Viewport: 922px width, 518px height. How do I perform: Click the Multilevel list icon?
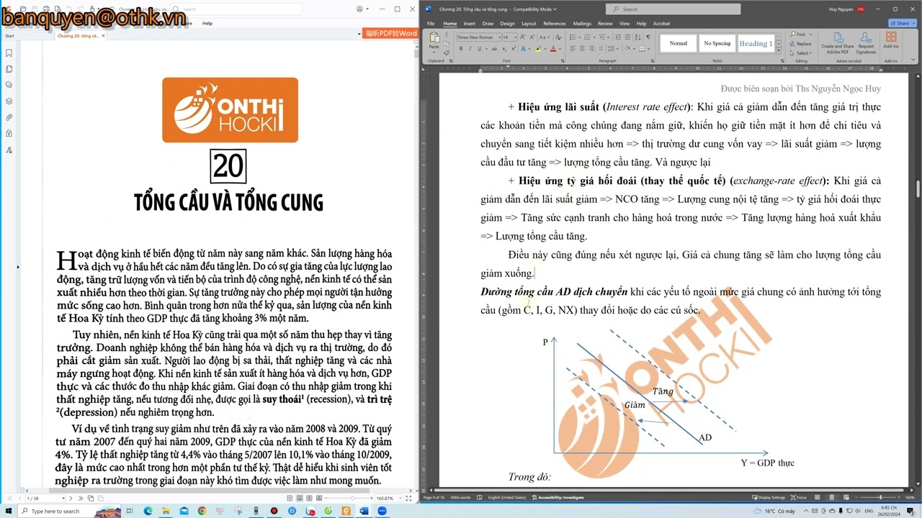click(x=604, y=37)
